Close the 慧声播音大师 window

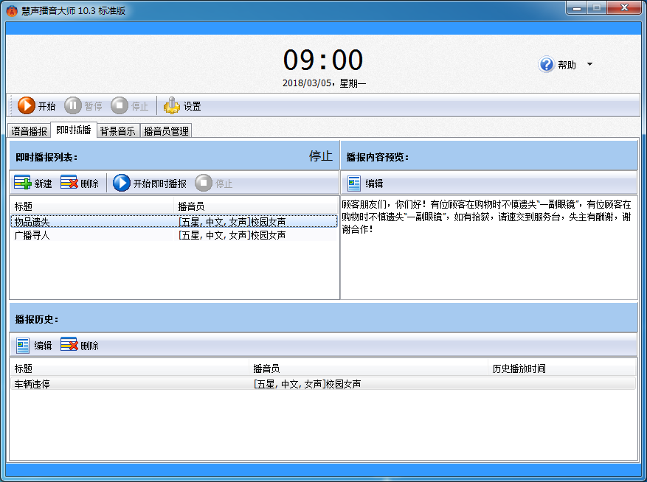[x=624, y=8]
